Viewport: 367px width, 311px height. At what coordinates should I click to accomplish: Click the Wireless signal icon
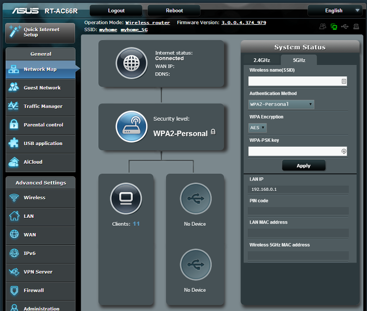pos(14,198)
